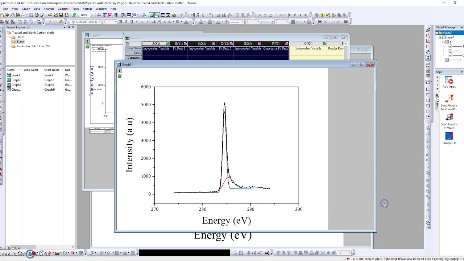Click the Move to last arrow icon
This screenshot has width=464, height=261.
306,15
